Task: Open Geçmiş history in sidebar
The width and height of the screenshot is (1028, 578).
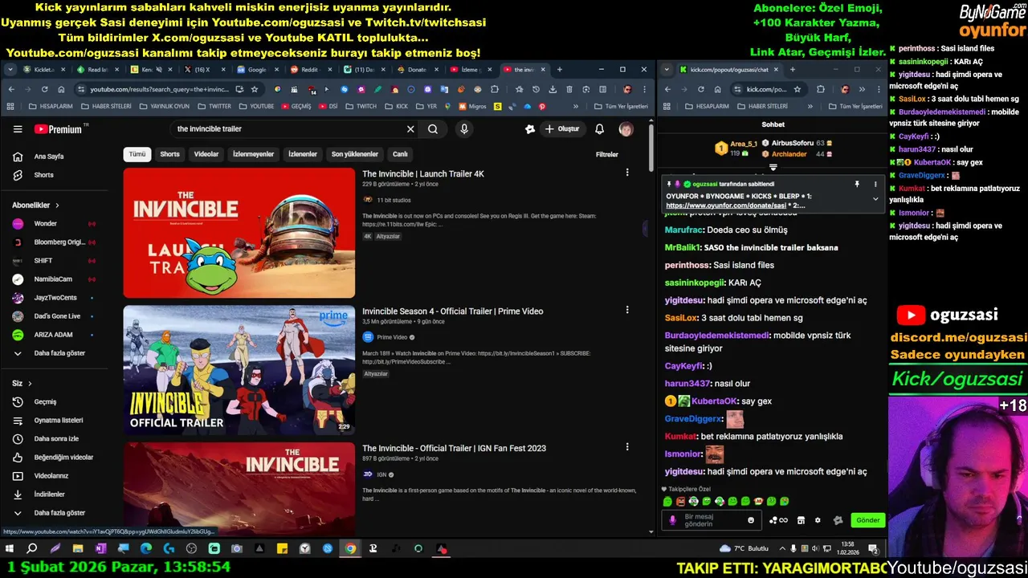Action: [x=45, y=401]
